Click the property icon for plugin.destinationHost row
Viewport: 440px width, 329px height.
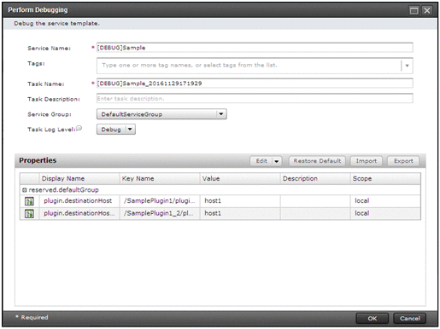[x=29, y=201]
